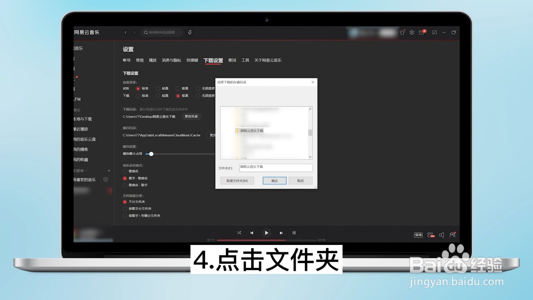Image resolution: width=533 pixels, height=300 pixels.
Task: Select 按歌手 \ 专辑分文件夹 option
Action: 125,216
